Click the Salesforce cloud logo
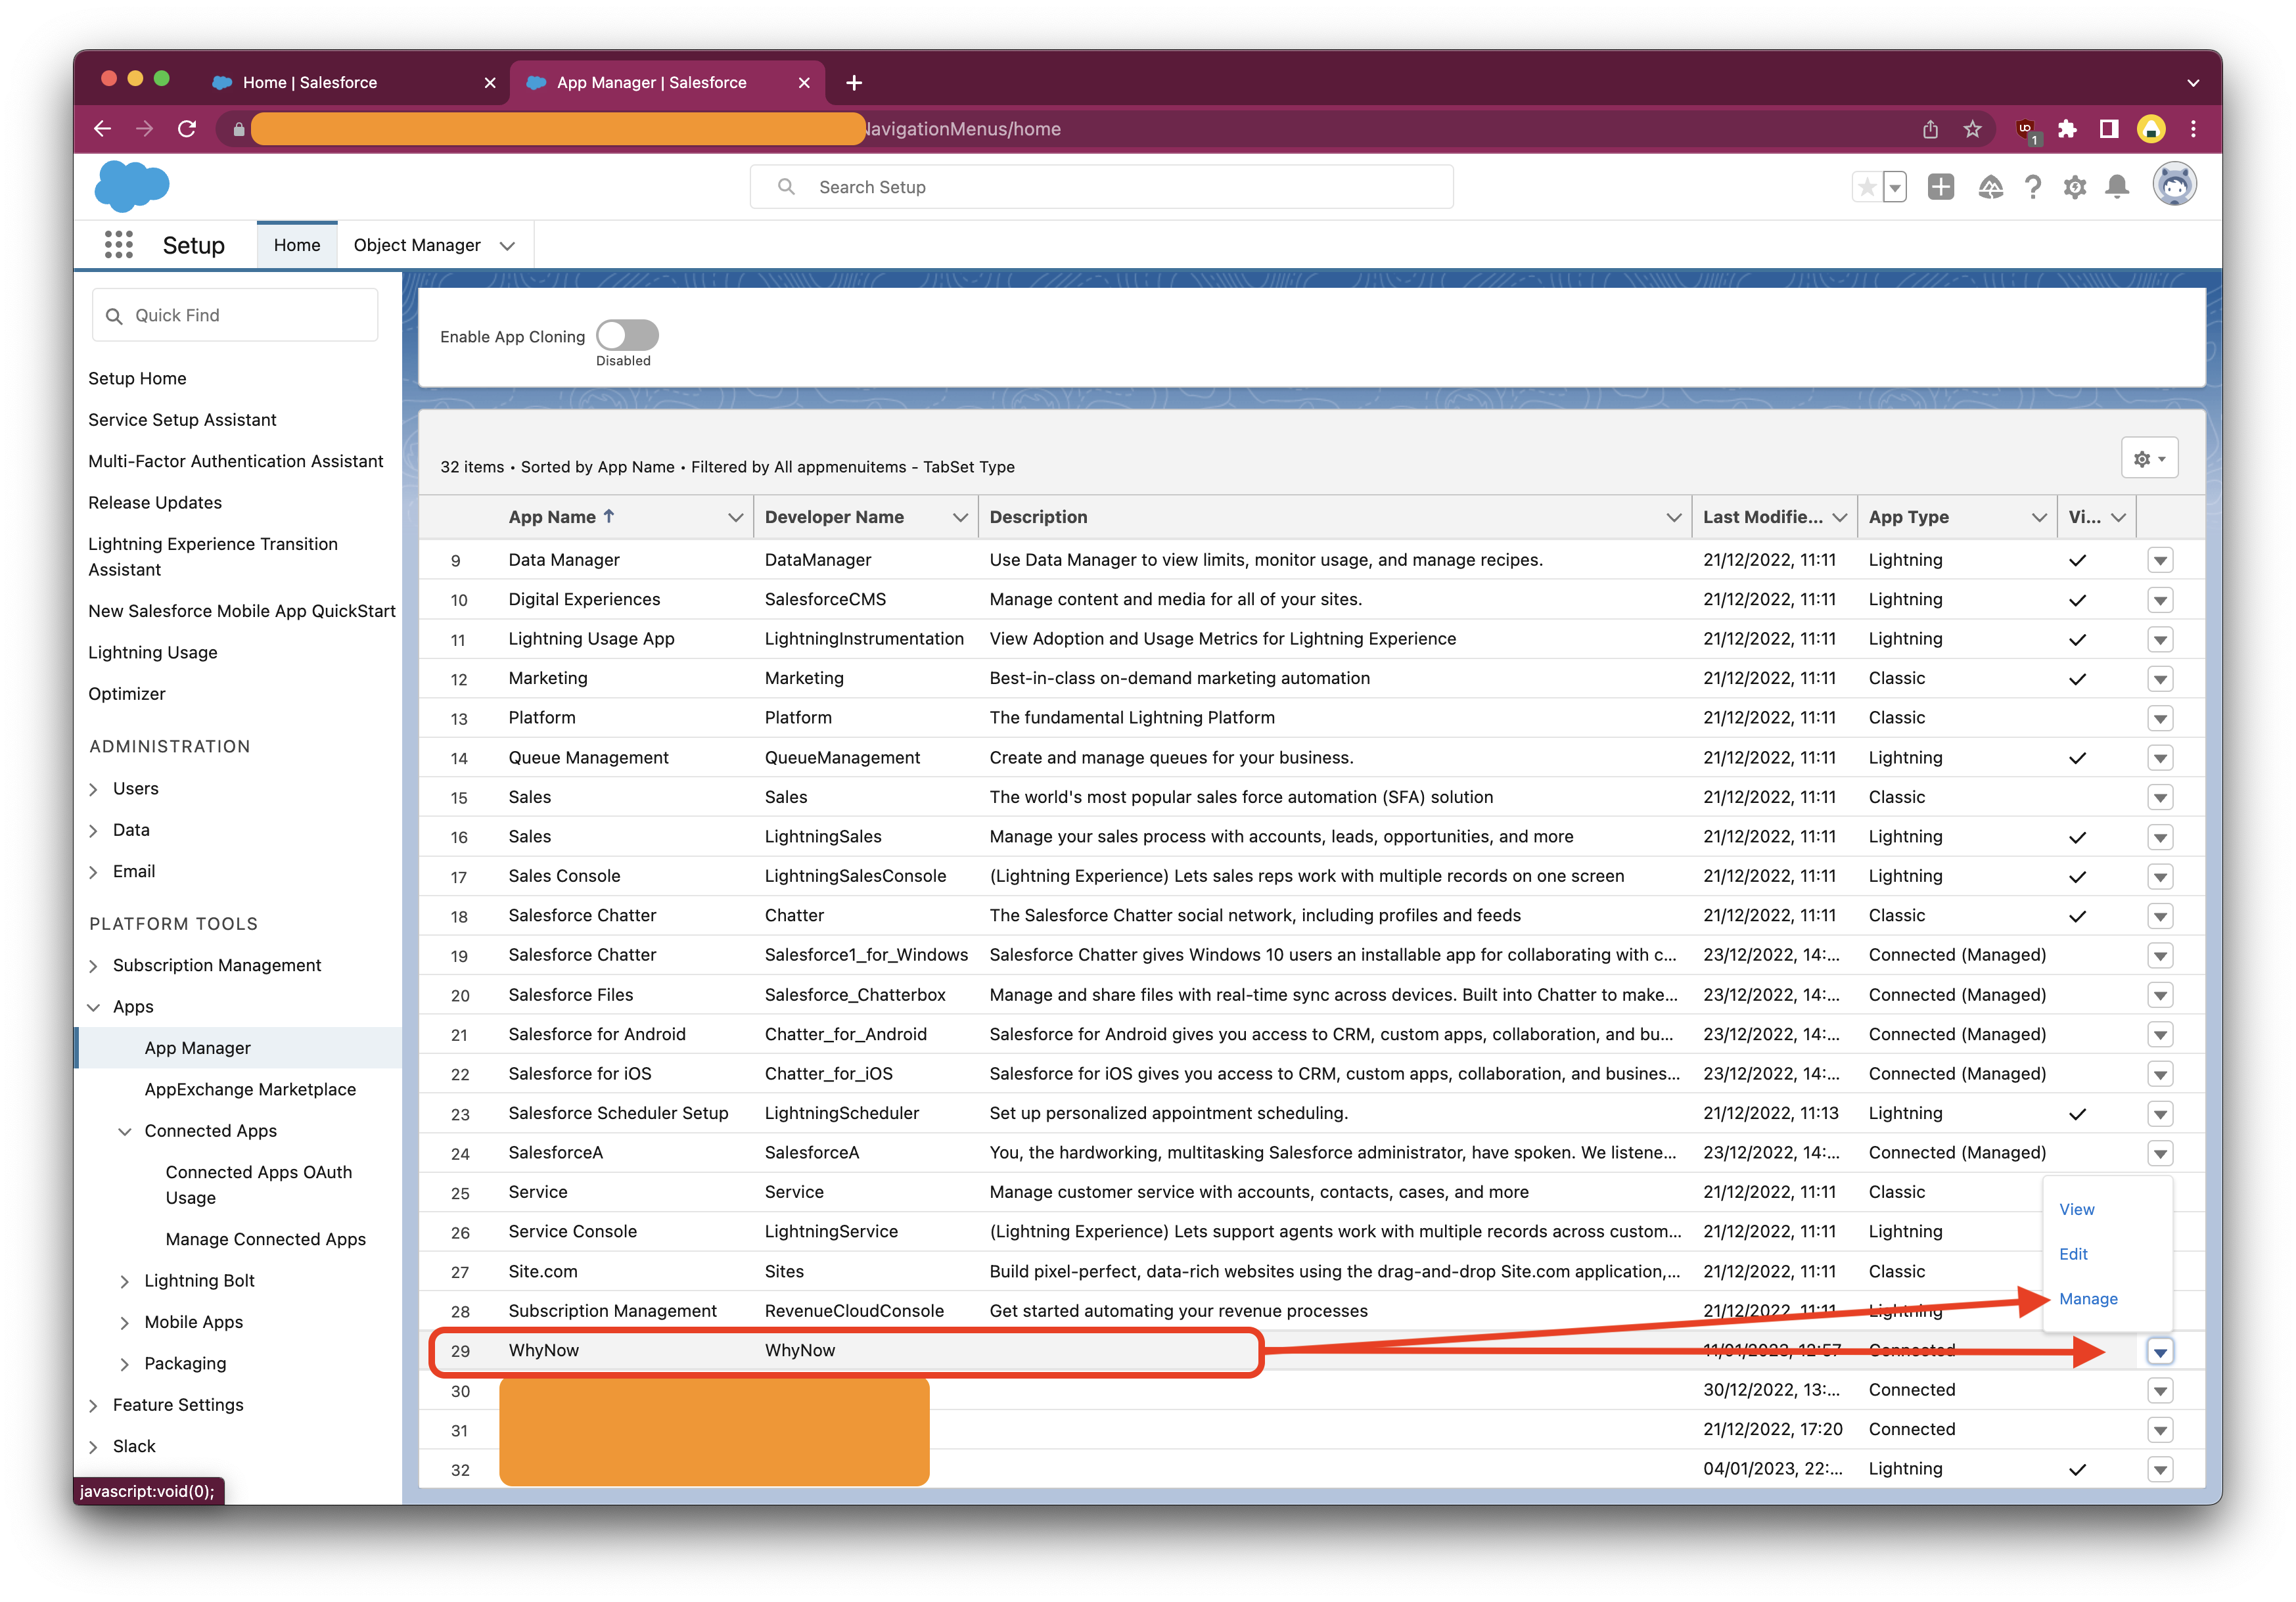The height and width of the screenshot is (1602, 2296). point(132,186)
